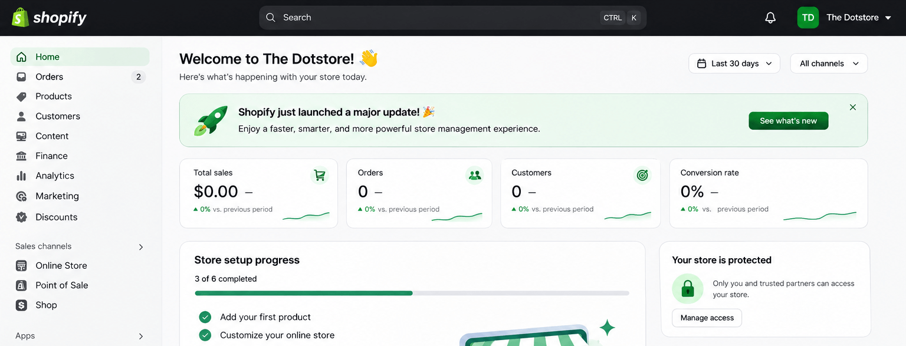The image size is (906, 346).
Task: Click the Content icon in sidebar
Action: pos(21,136)
